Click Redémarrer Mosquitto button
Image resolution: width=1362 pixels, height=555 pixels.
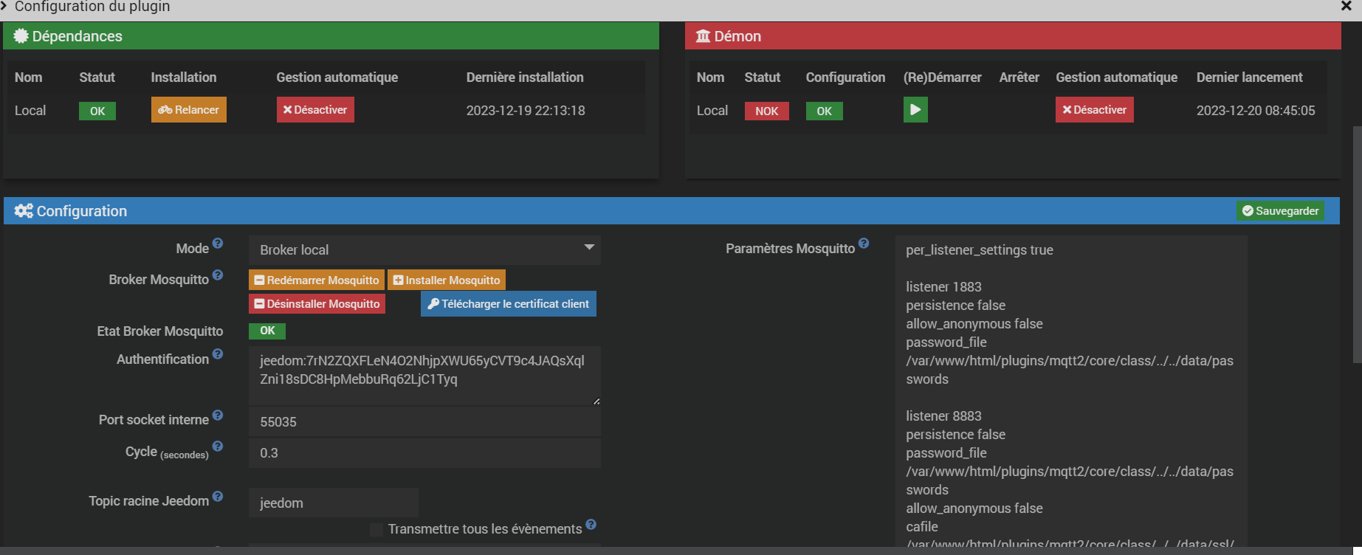[x=317, y=280]
